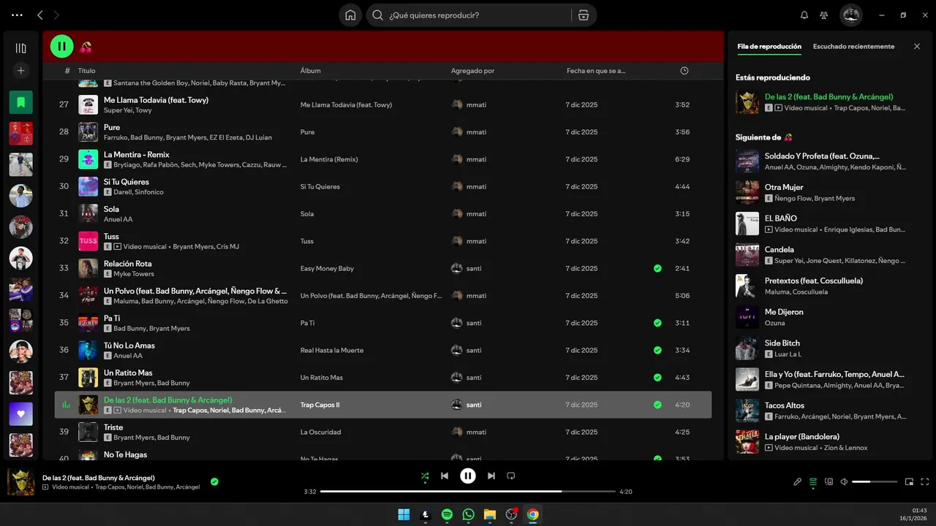Create a new playlist with plus icon
The width and height of the screenshot is (936, 526).
pos(20,71)
